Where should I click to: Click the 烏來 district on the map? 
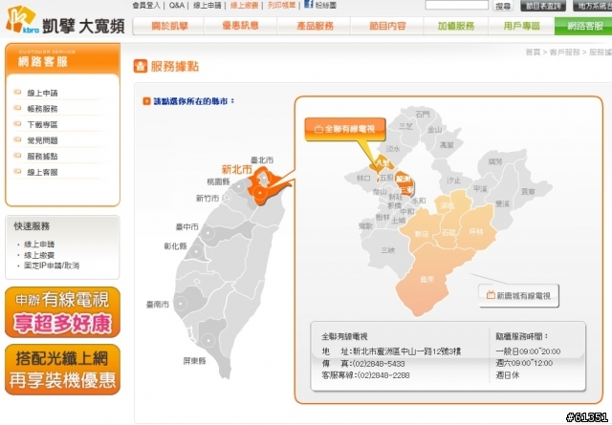point(427,279)
